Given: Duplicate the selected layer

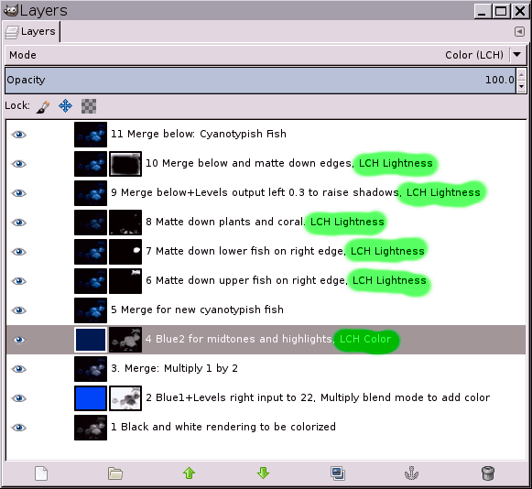Looking at the screenshot, I should [x=338, y=473].
